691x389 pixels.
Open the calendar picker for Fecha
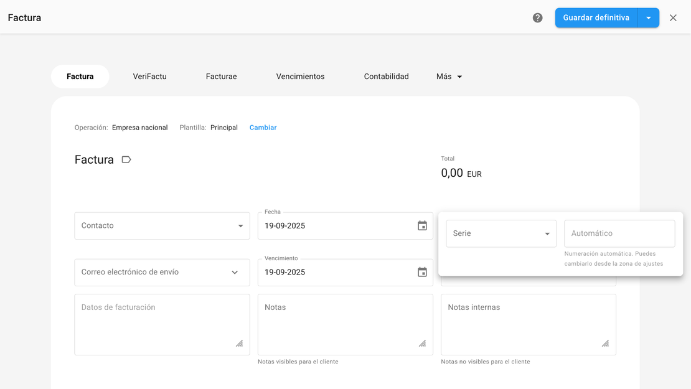(422, 226)
